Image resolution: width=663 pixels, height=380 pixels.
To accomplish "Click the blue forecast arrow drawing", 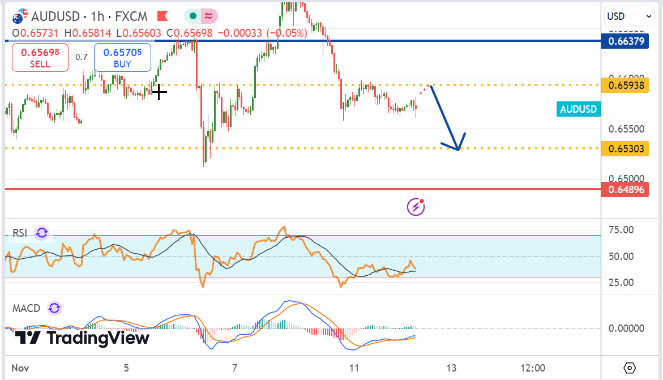I will (446, 119).
